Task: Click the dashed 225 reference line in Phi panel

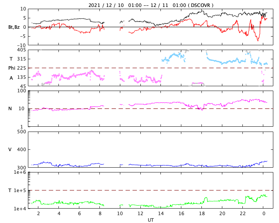Action: point(150,68)
